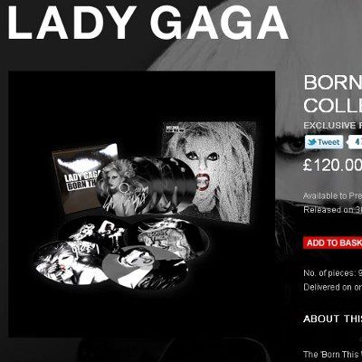Click the £120.00 price text
362x362 pixels.
333,166
